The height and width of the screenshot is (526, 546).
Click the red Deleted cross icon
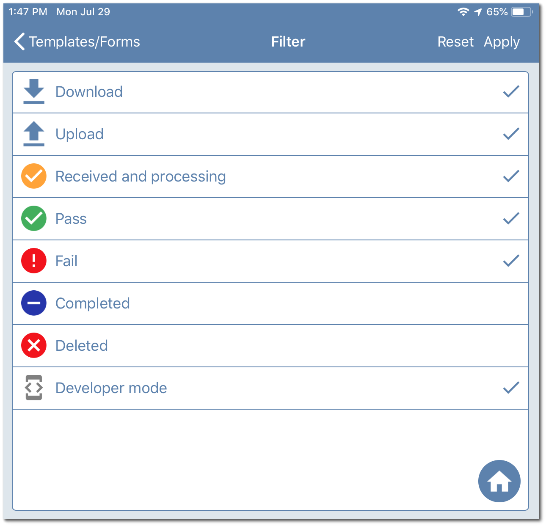coord(33,345)
